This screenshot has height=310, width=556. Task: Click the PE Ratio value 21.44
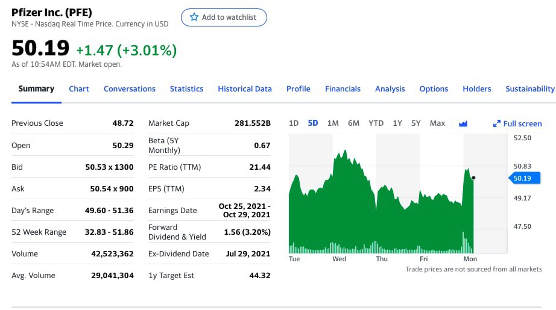pyautogui.click(x=259, y=167)
